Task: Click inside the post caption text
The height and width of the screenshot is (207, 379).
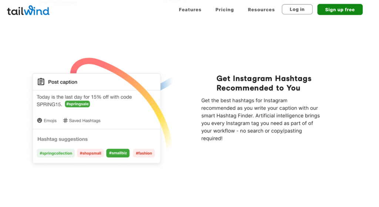Action: pos(84,97)
